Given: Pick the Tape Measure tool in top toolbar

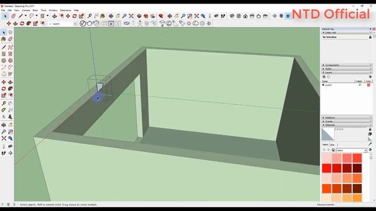Looking at the screenshot, I should click(x=89, y=16).
